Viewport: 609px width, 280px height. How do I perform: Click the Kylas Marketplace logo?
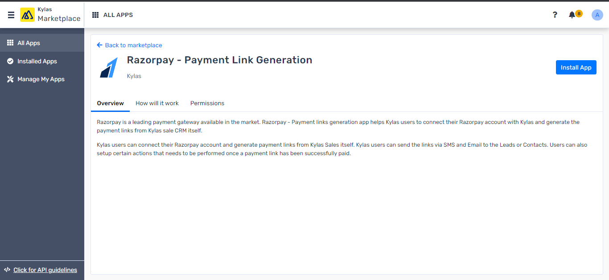(x=50, y=15)
